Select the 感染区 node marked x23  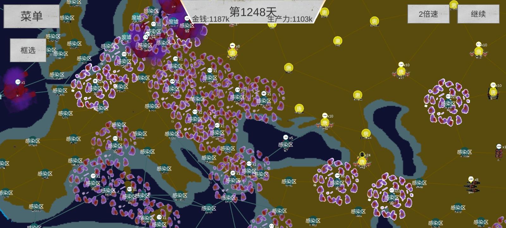[x=448, y=104]
